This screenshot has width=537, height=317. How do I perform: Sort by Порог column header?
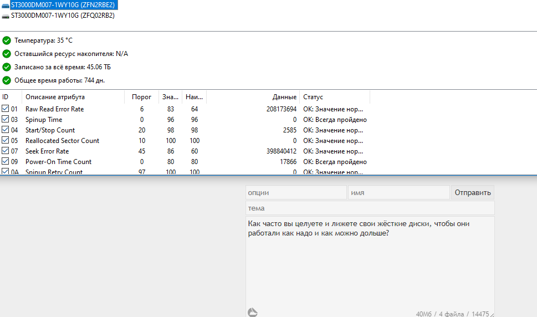(141, 97)
